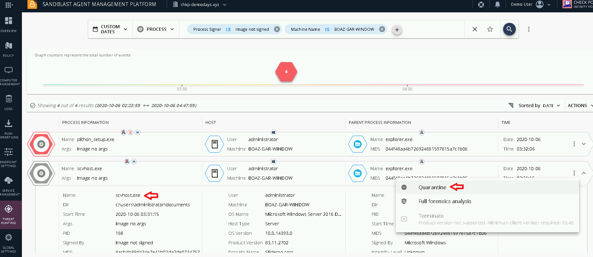Open the Demo User account dropdown
The image size is (593, 257).
(530, 4)
